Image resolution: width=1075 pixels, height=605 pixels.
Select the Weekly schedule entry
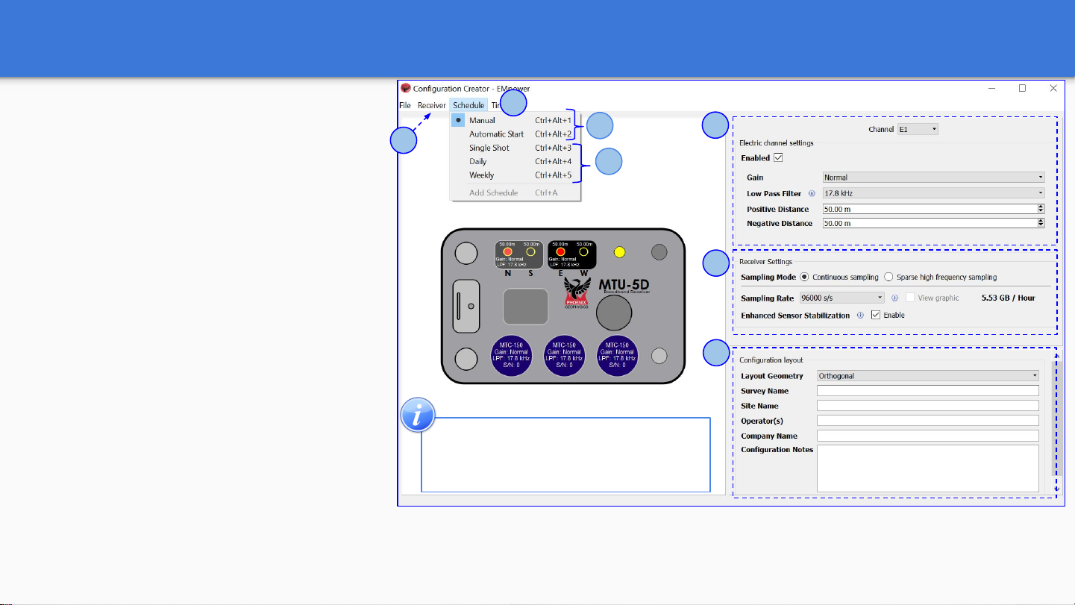click(514, 175)
